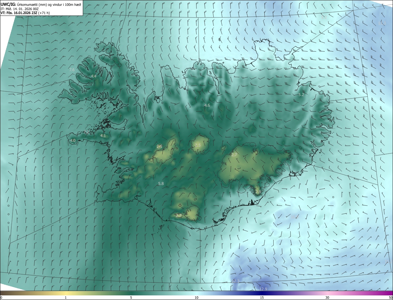Click the 7.2 value on Snæfellsnes peninsula
Viewport: 393px width, 300px height.
click(86, 132)
